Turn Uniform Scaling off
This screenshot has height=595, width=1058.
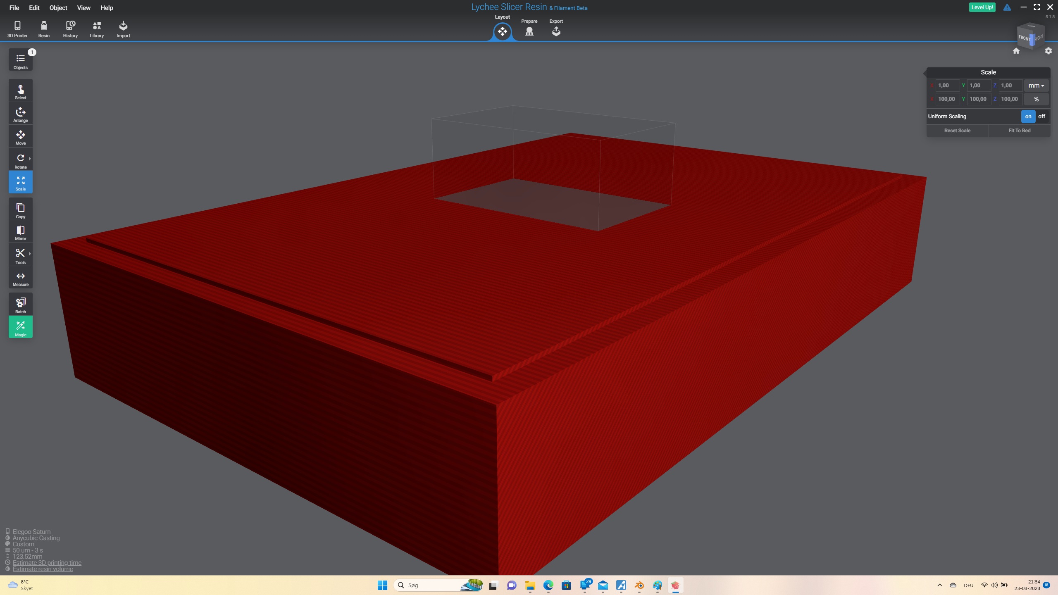tap(1041, 117)
